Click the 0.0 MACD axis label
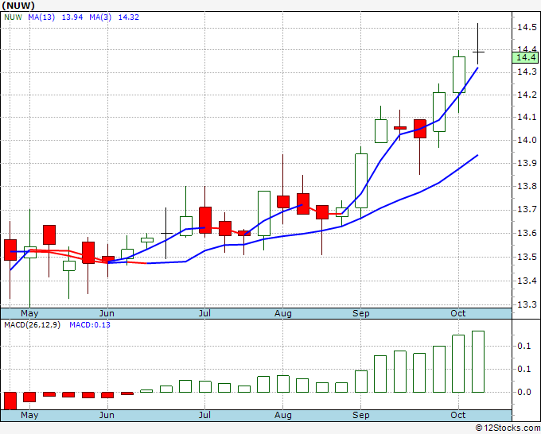Viewport: 541px width, 434px height. (524, 393)
